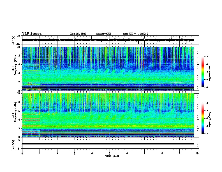Screen dimensions: 222x172
Task: Click the 'Time (min)' axis title
Action: pyautogui.click(x=112, y=156)
